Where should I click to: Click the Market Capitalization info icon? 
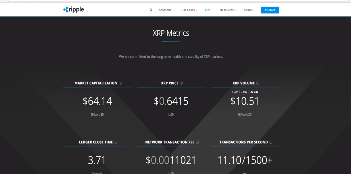click(120, 83)
